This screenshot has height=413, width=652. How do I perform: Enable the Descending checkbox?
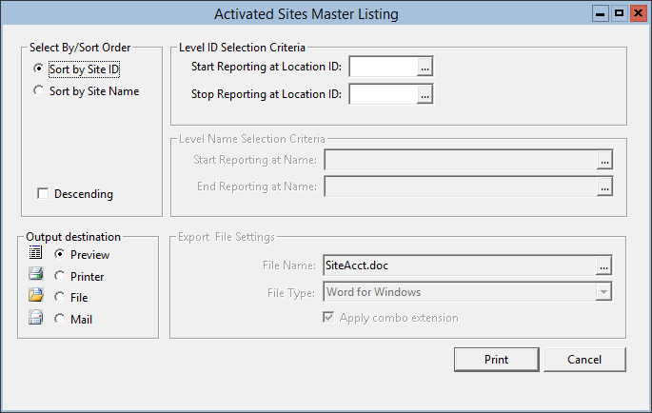pos(43,194)
